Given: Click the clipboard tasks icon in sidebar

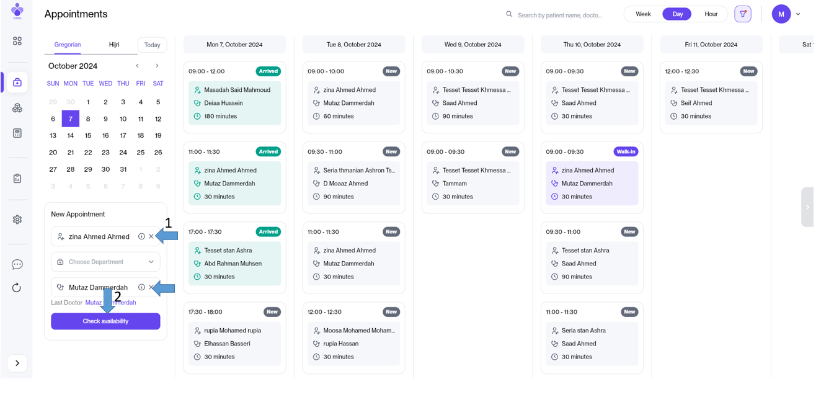Looking at the screenshot, I should click(17, 179).
